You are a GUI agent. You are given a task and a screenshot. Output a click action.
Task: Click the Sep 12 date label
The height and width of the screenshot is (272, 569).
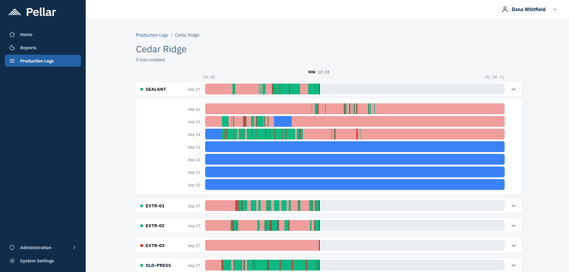(x=194, y=160)
